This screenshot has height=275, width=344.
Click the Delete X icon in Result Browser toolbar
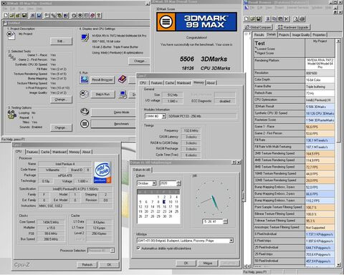[287, 19]
